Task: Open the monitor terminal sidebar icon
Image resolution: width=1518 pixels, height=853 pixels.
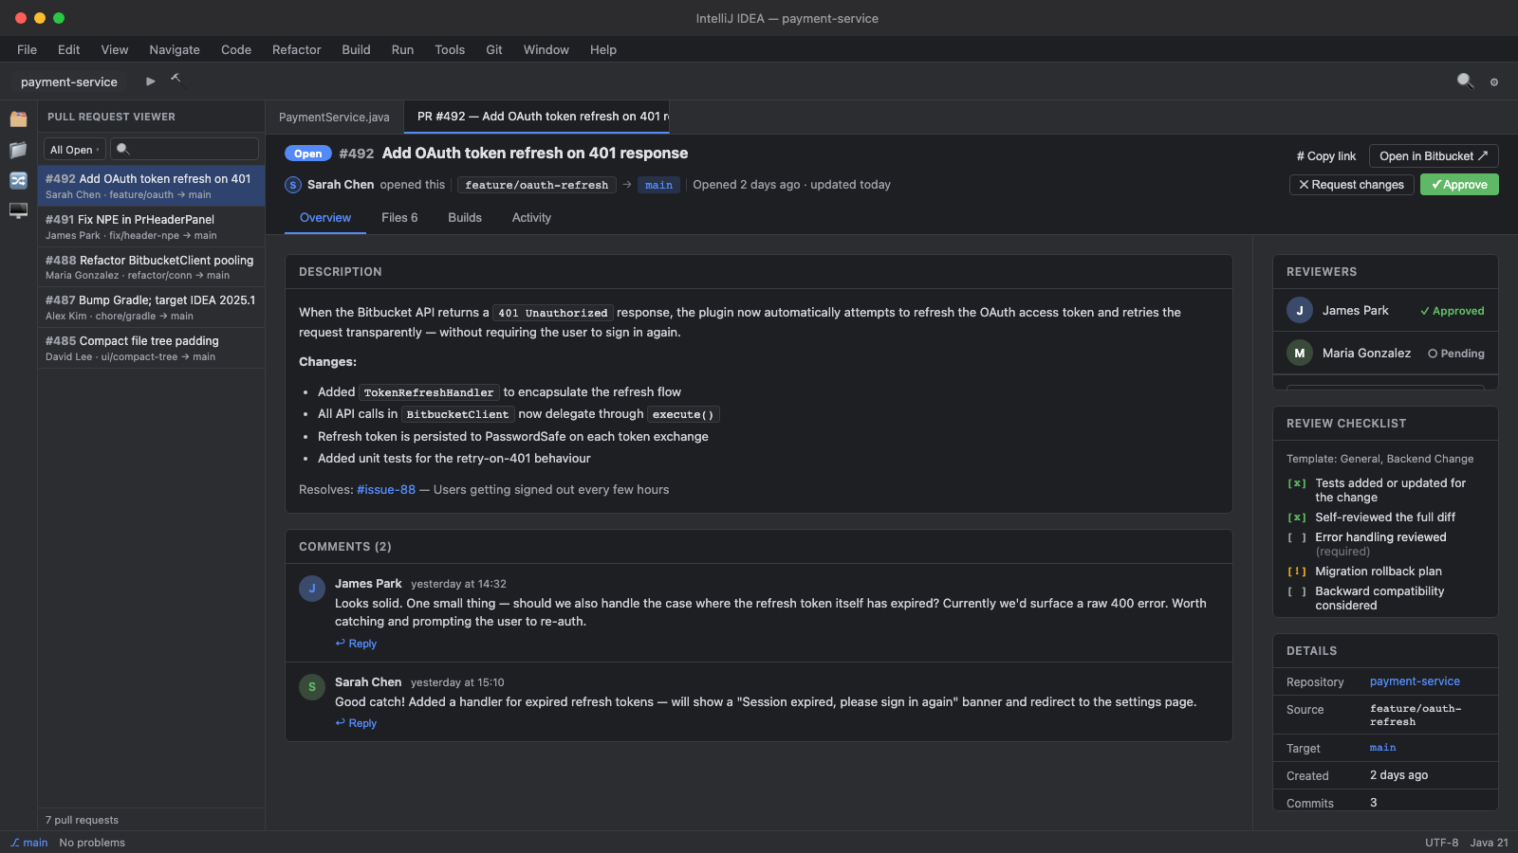Action: [18, 210]
